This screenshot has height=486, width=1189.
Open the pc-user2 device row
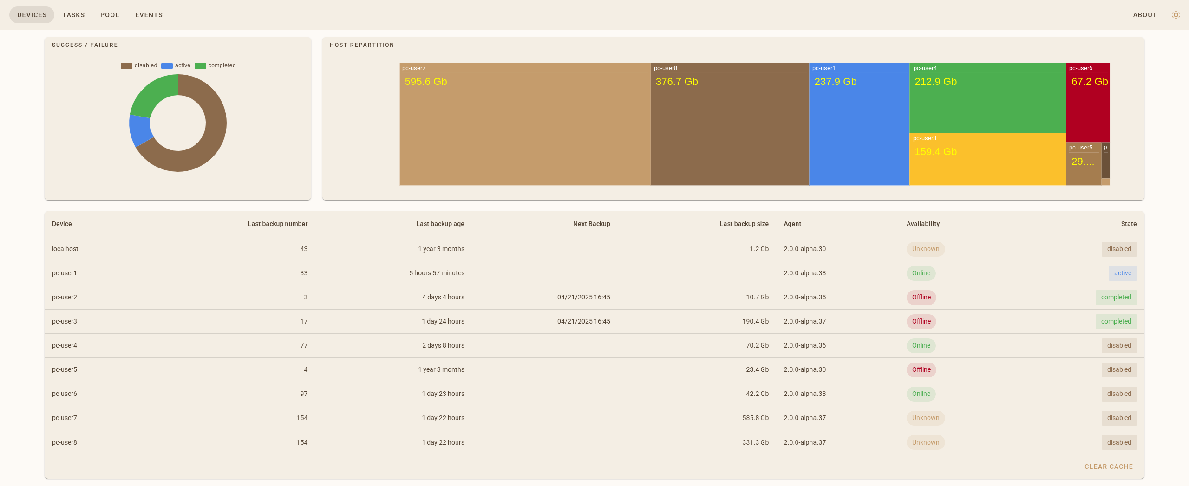coord(594,298)
